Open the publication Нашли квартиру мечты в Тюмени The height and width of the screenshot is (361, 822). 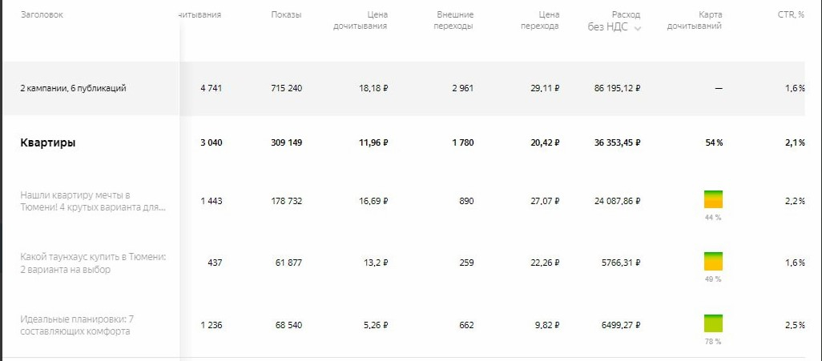92,201
